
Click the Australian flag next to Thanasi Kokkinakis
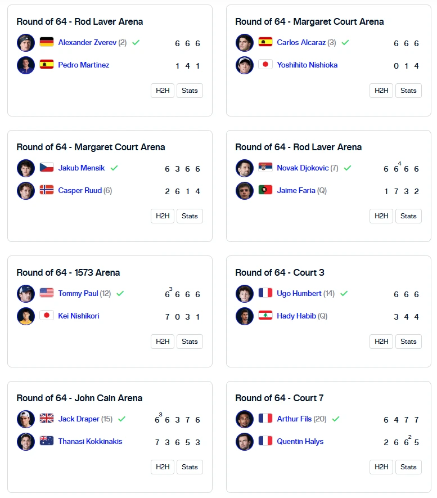pos(47,441)
